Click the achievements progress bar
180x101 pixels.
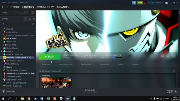click(117, 58)
